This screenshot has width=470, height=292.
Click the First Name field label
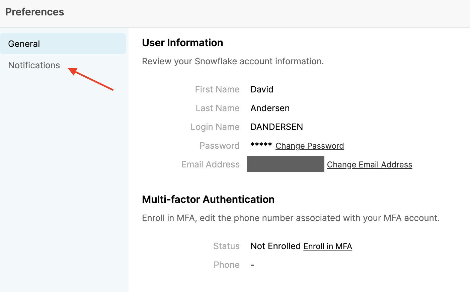pos(217,89)
